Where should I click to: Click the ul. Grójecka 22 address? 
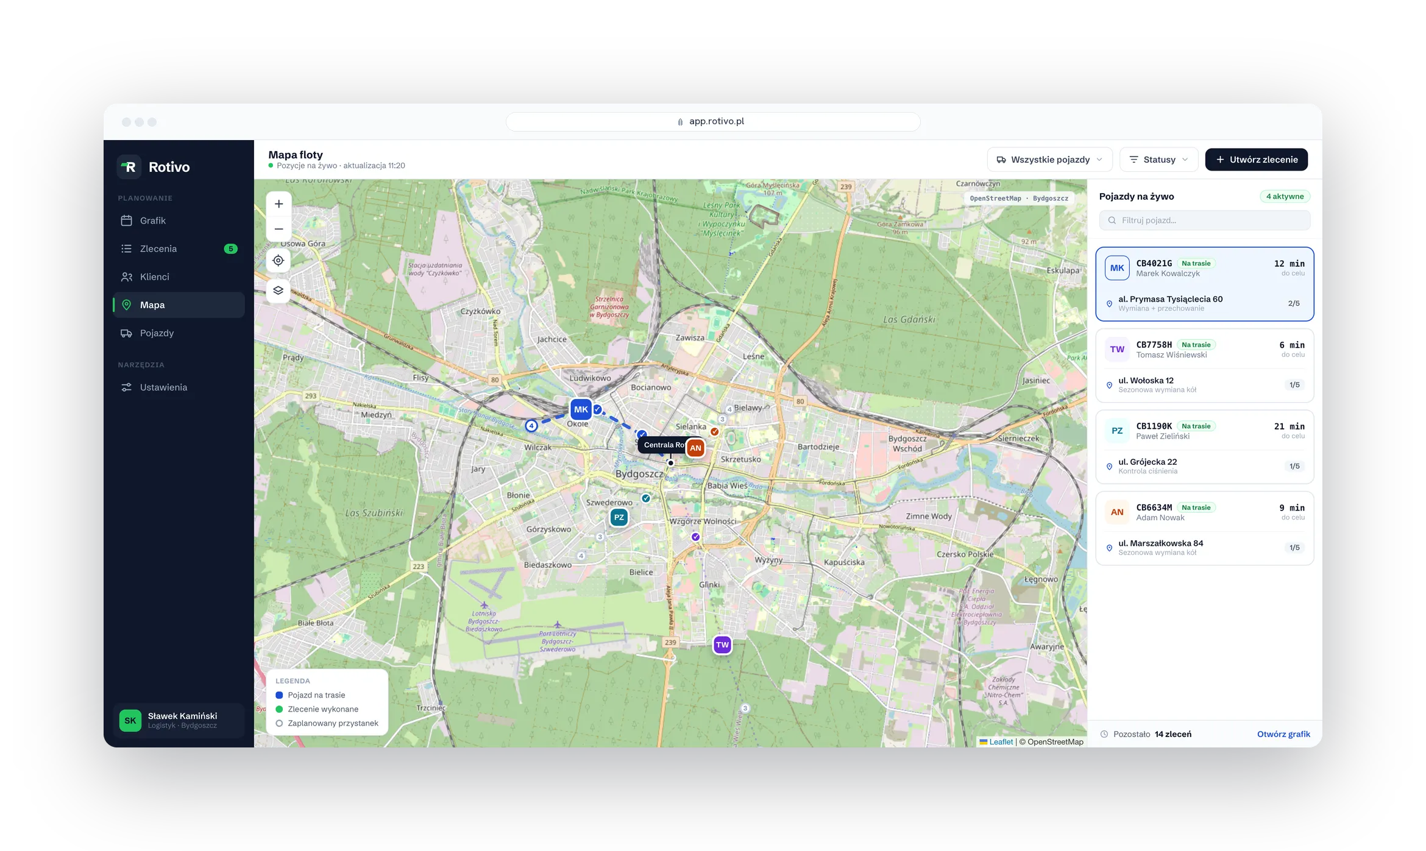(1148, 462)
